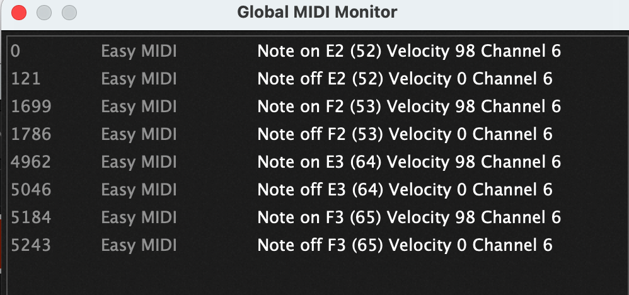Image resolution: width=629 pixels, height=295 pixels.
Task: Click the Global MIDI Monitor title text
Action: click(x=317, y=12)
